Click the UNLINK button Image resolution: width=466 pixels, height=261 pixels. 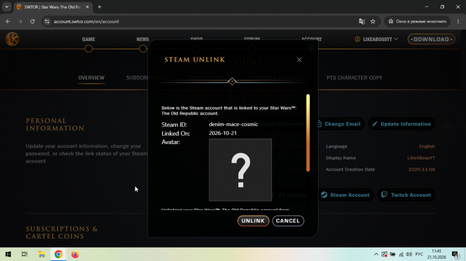(253, 220)
